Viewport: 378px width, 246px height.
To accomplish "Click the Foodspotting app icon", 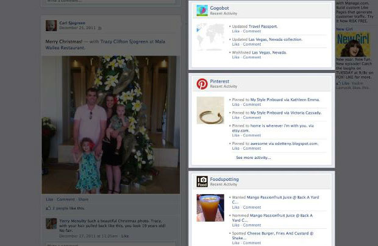I will pos(202,181).
